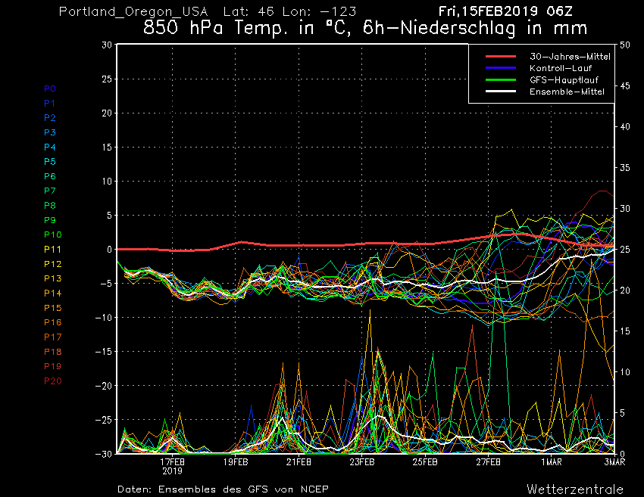Click the Wetterzentrale watermark text

tap(575, 489)
